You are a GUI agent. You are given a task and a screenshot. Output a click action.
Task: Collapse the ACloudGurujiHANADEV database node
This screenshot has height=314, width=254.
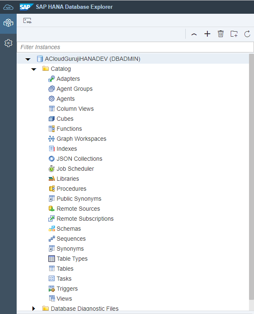pyautogui.click(x=28, y=59)
